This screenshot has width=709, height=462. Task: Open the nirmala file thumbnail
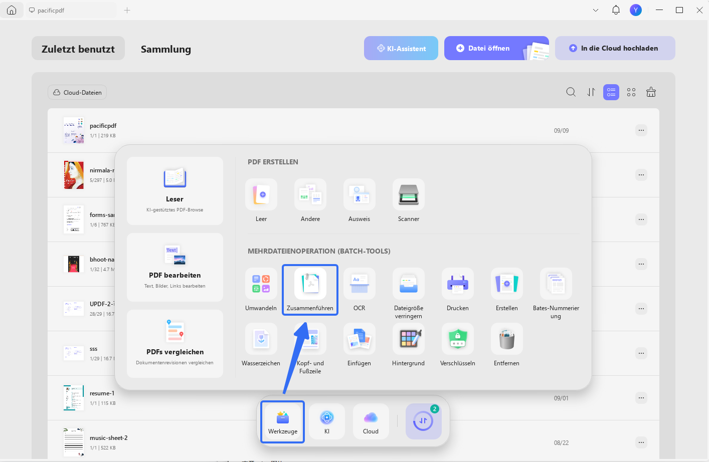74,175
